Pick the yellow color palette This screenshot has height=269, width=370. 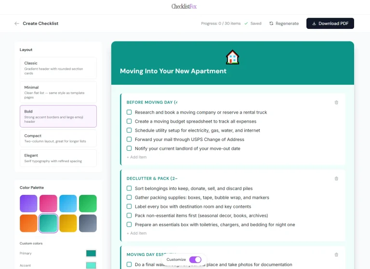click(68, 223)
